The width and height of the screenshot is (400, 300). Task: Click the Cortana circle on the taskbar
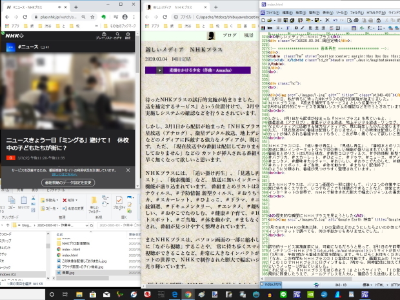tap(52, 294)
